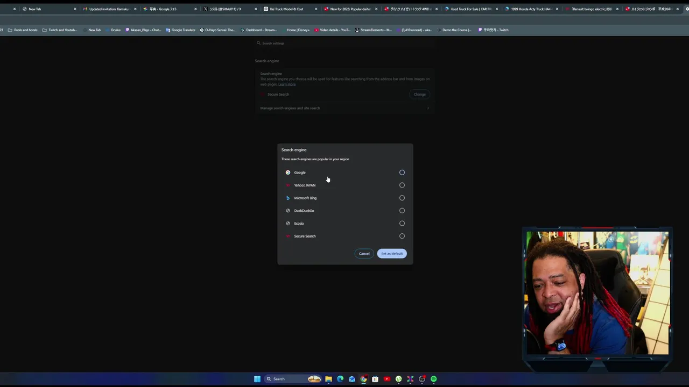Switch to the Used Truck For Sale tab

(471, 9)
